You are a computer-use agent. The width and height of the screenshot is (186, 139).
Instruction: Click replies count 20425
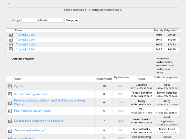click(x=172, y=35)
